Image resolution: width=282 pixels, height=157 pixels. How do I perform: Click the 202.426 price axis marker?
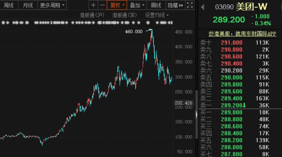click(184, 103)
